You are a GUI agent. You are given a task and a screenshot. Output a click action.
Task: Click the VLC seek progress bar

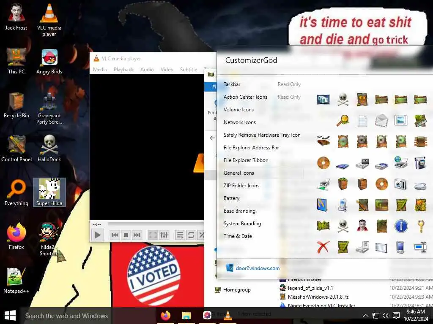pos(156,224)
